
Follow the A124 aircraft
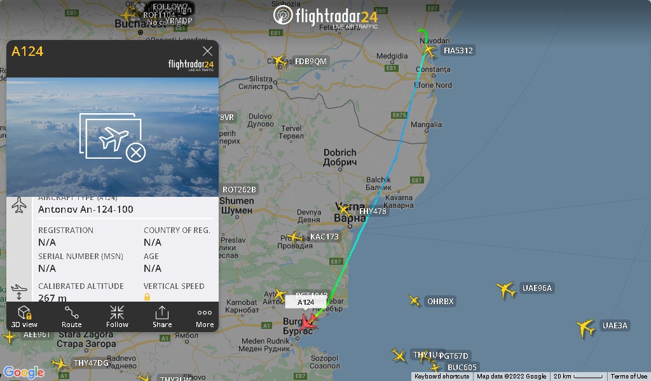coord(117,316)
